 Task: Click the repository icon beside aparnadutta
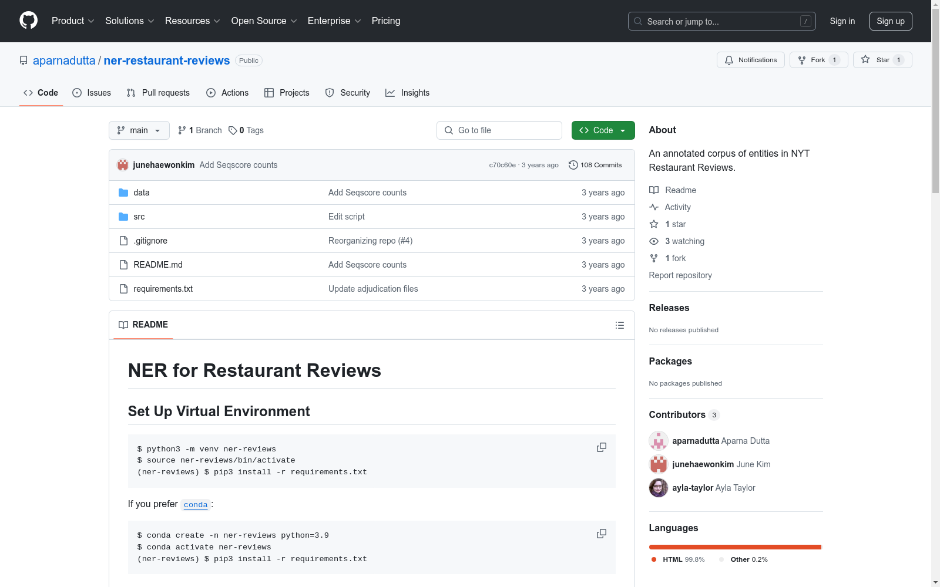[23, 60]
